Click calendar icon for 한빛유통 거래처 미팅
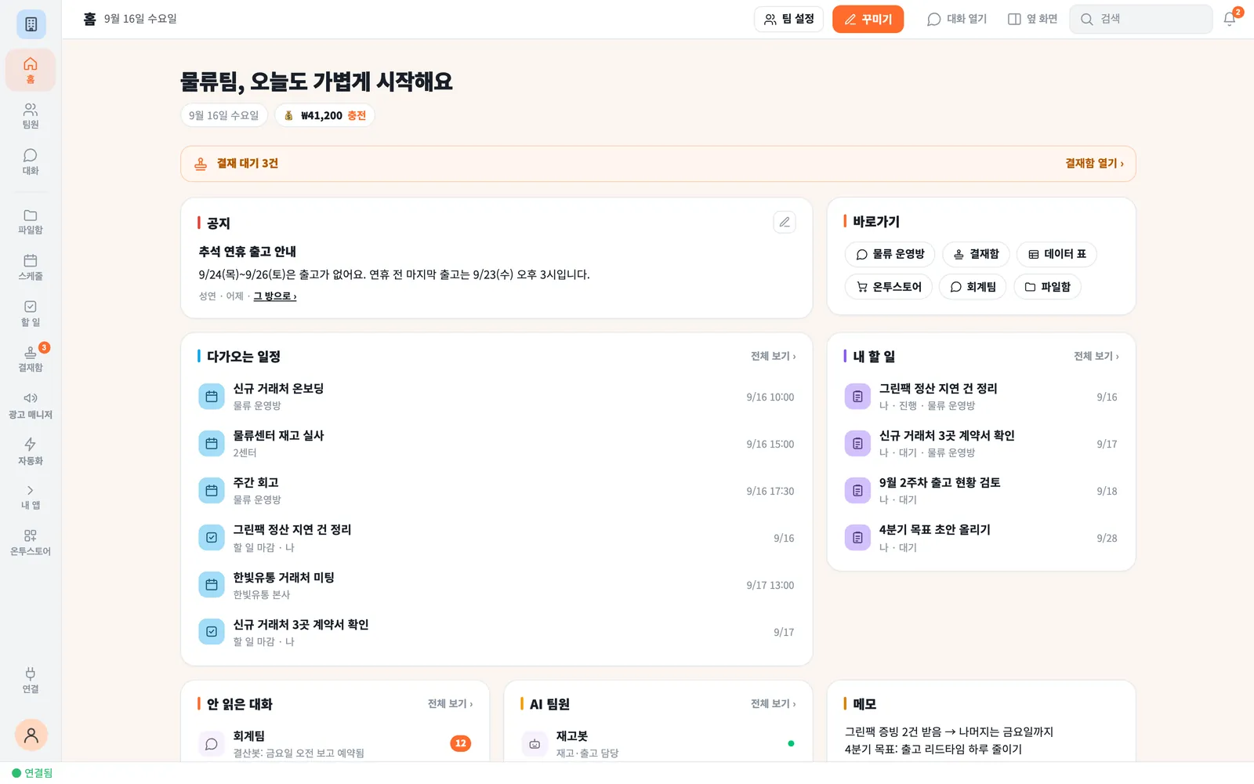This screenshot has height=784, width=1254. click(x=212, y=585)
